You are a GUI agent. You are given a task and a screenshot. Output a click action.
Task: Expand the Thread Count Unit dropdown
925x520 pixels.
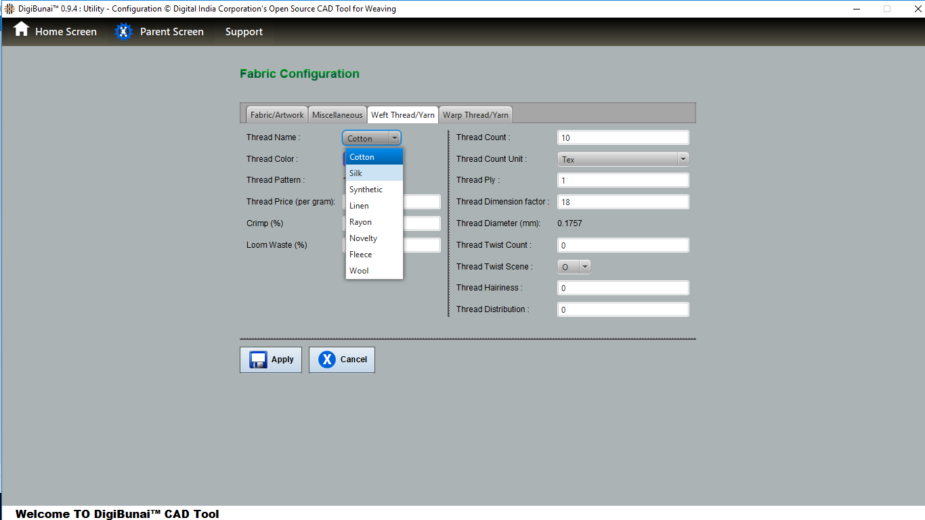tap(683, 159)
